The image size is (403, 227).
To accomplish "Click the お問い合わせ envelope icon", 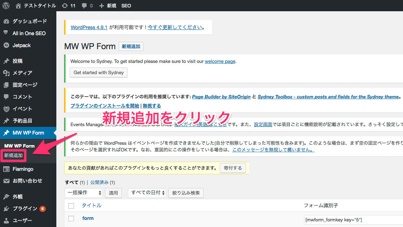I will tap(6, 181).
